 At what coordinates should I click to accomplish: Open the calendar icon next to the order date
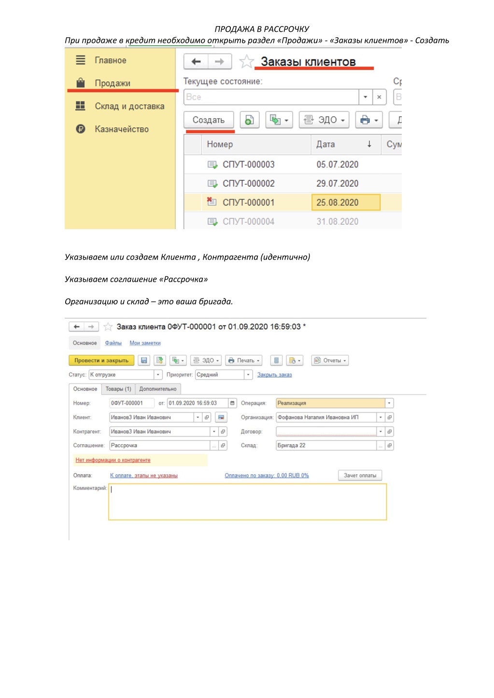pyautogui.click(x=232, y=403)
